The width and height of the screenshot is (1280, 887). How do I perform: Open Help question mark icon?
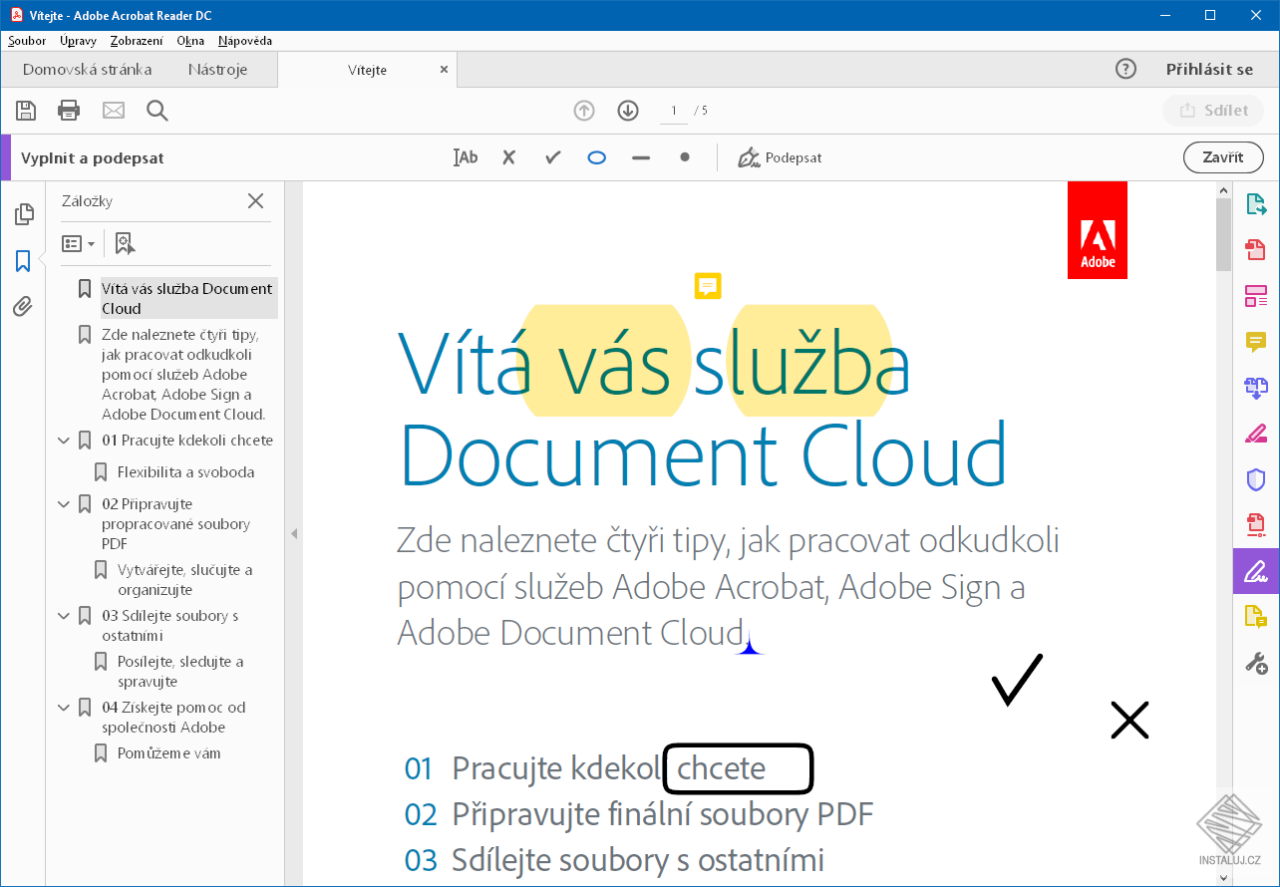(x=1125, y=69)
